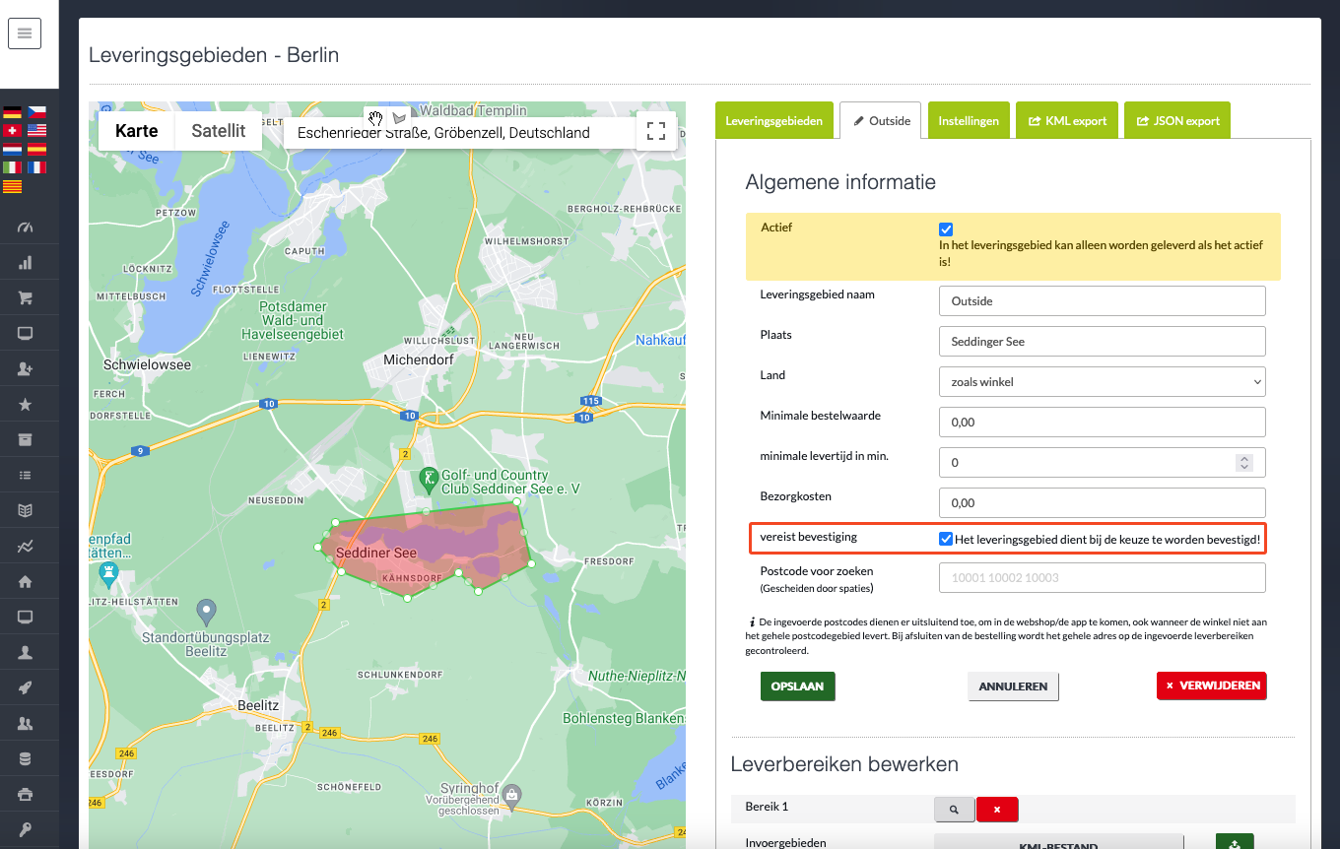
Task: Open the dashboard gauge sidebar icon
Action: pos(26,228)
